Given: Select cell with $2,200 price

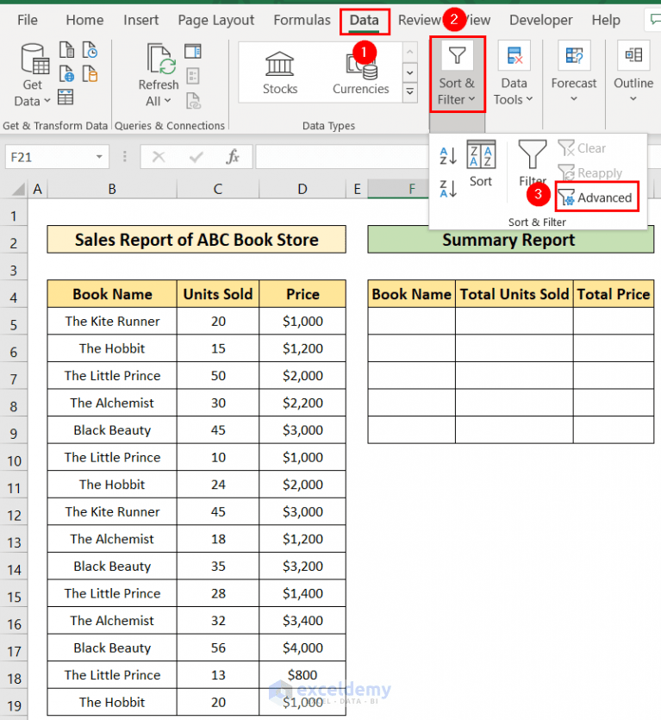Looking at the screenshot, I should coord(302,403).
